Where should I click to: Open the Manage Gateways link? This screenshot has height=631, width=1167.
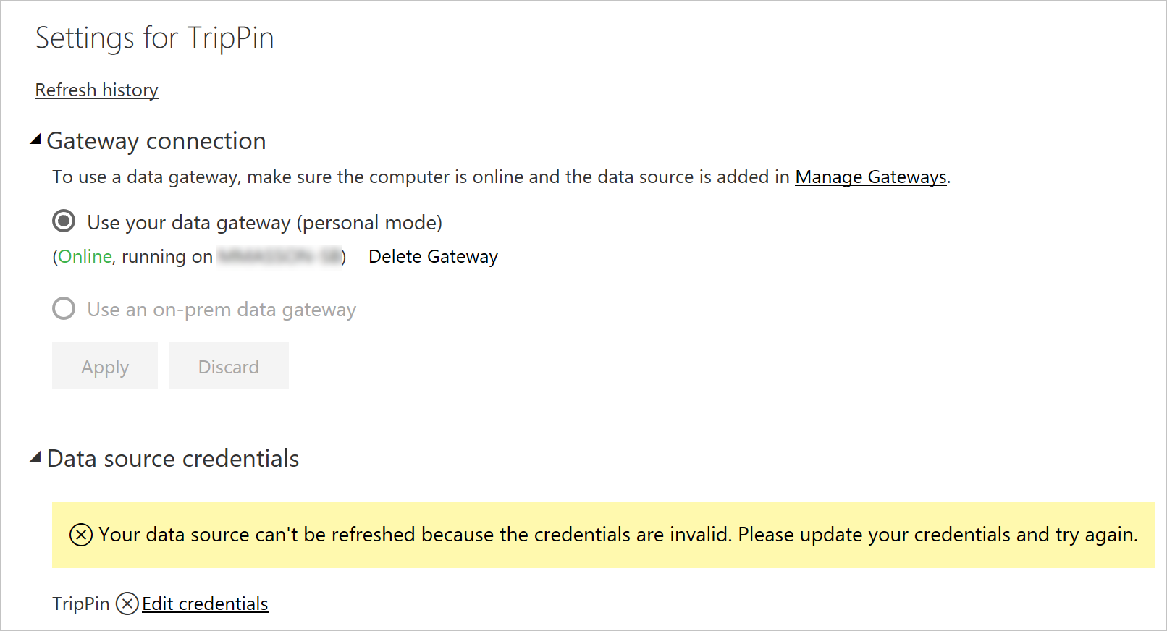pos(870,177)
